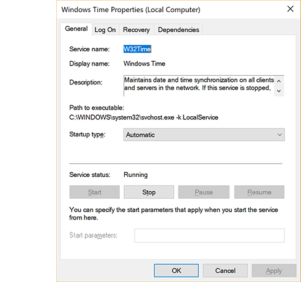Switch to the General tab

[76, 29]
